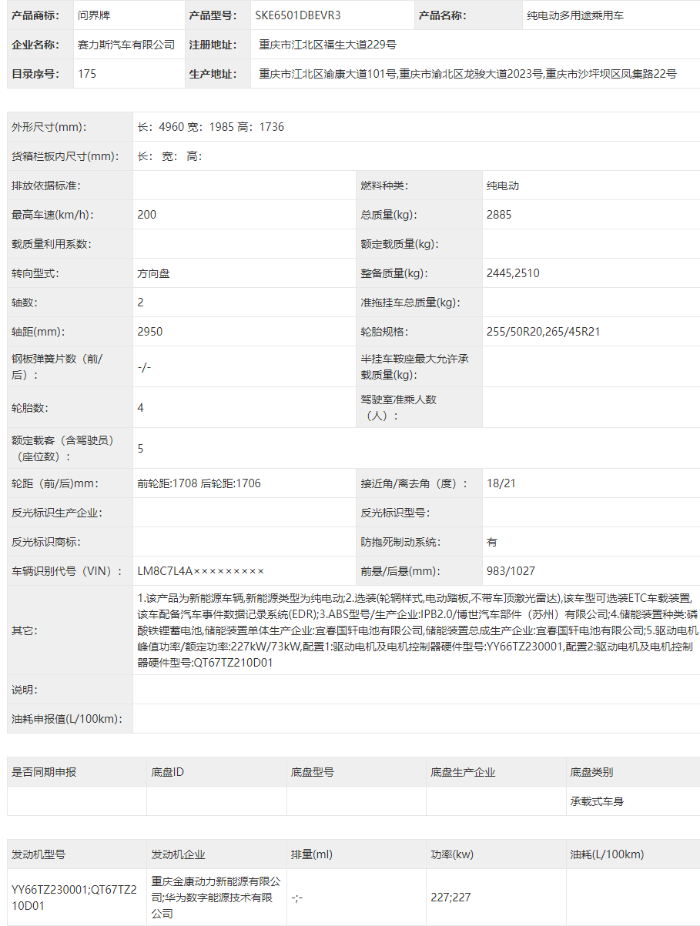
Task: Click the 反光标识型号 label
Action: (x=395, y=513)
